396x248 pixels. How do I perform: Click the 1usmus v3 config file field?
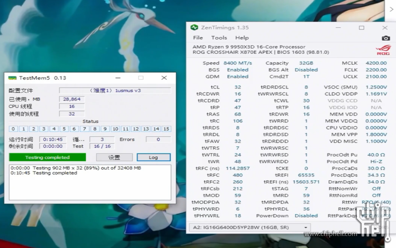[x=115, y=90]
